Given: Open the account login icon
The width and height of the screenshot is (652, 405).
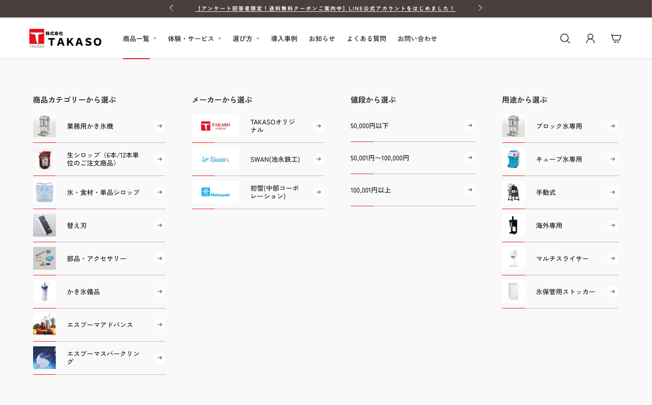Looking at the screenshot, I should pyautogui.click(x=590, y=38).
